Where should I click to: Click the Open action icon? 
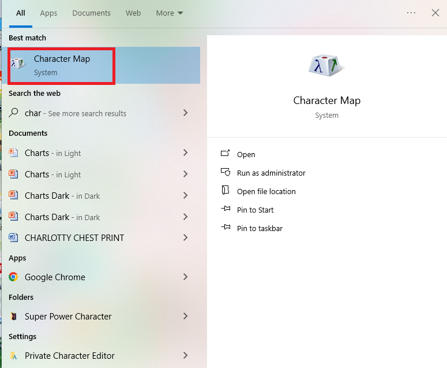click(x=225, y=153)
